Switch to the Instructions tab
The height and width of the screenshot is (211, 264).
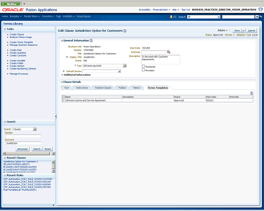point(82,88)
